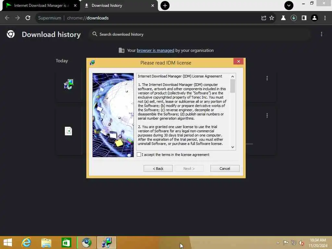This screenshot has width=332, height=249.
Task: Click the organisation building icon
Action: (x=121, y=50)
